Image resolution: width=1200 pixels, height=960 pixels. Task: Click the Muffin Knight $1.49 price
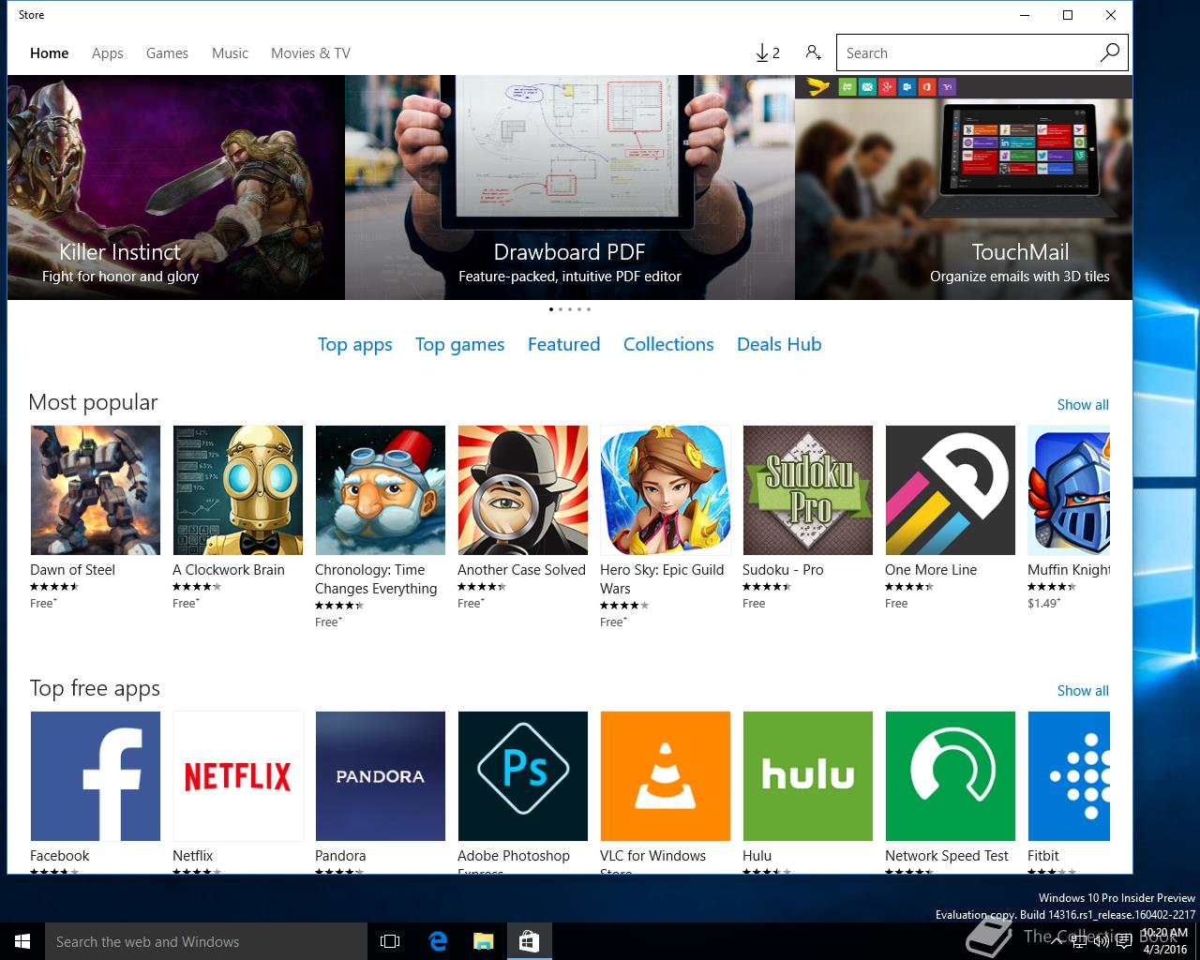click(1043, 604)
